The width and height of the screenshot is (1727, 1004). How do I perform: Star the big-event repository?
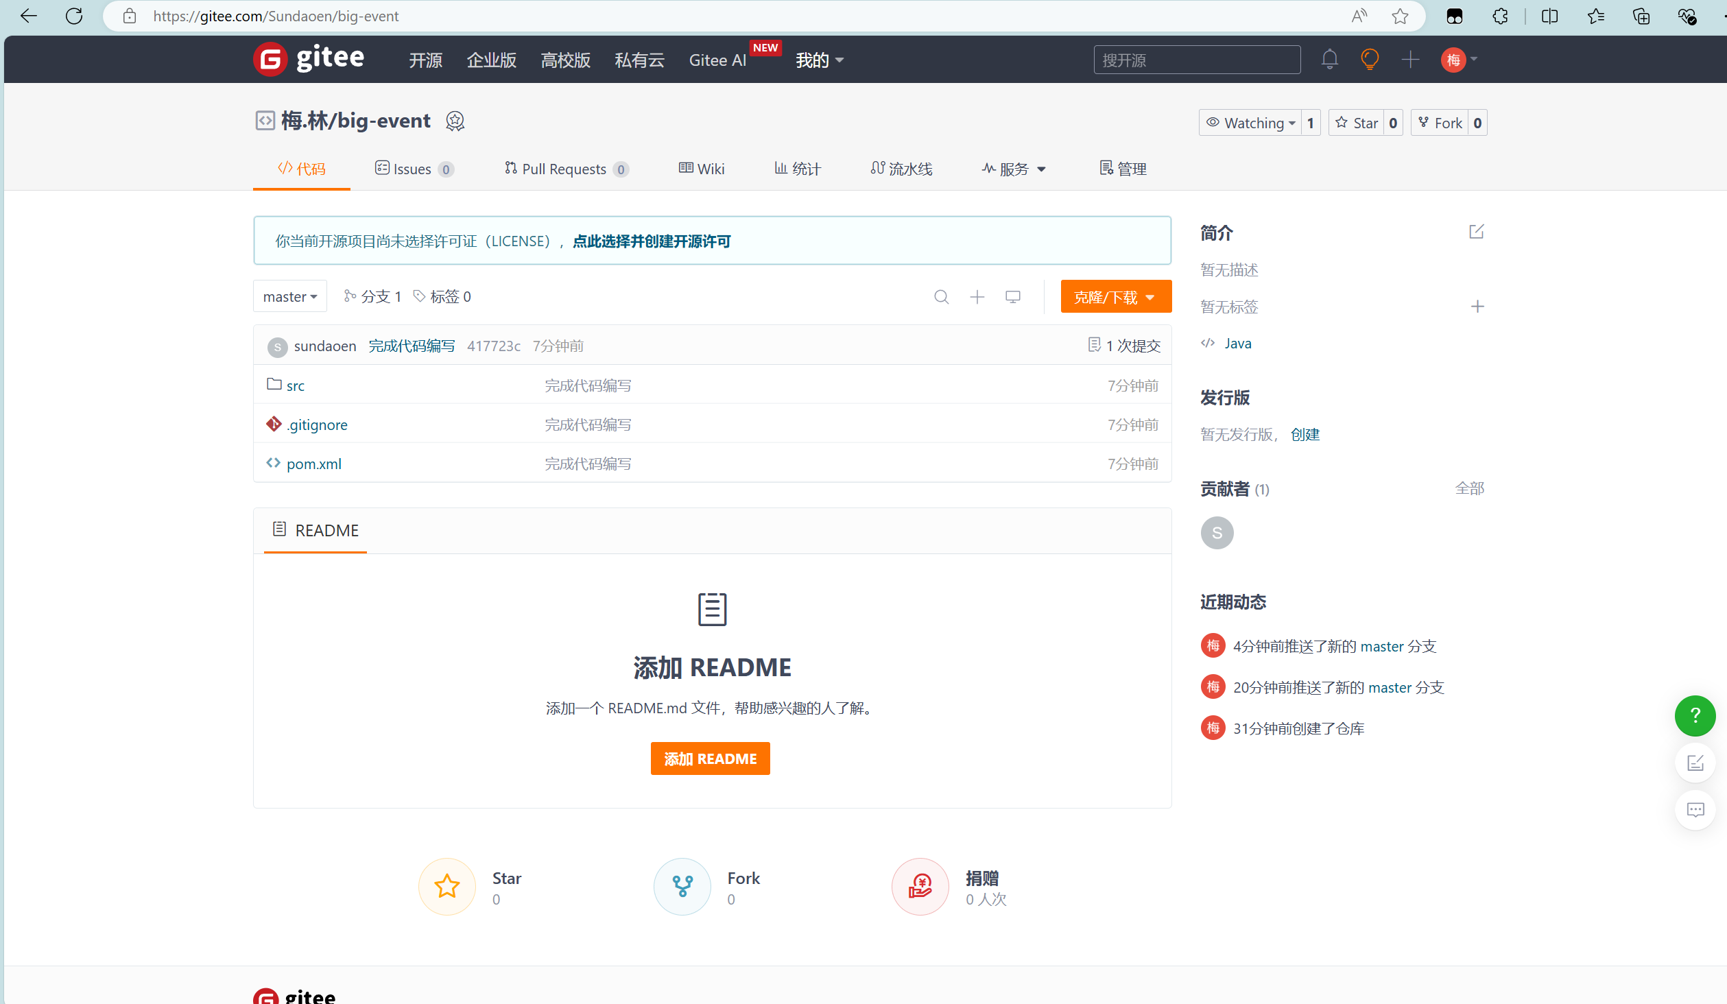click(x=1357, y=123)
